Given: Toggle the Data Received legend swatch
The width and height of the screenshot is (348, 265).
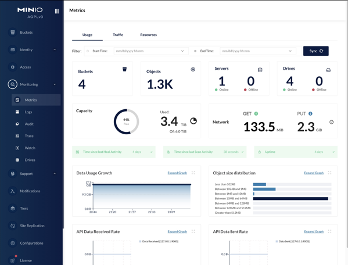Looking at the screenshot, I should click(140, 242).
